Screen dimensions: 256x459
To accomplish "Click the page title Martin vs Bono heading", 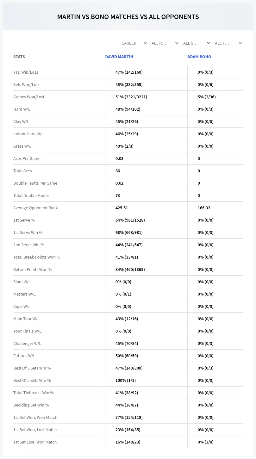I will [128, 17].
